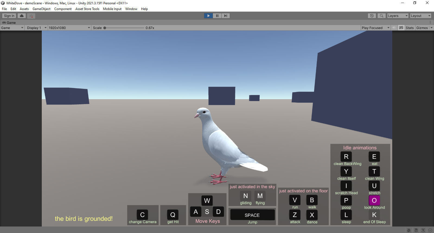The width and height of the screenshot is (434, 233).
Task: Click the cache server status bar icon
Action: click(416, 230)
